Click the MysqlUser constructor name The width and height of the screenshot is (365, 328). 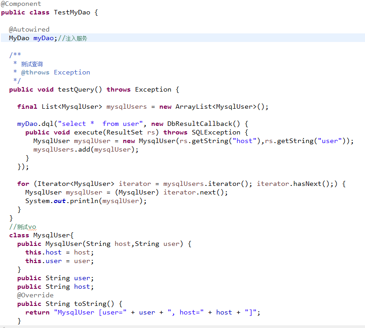tap(64, 244)
